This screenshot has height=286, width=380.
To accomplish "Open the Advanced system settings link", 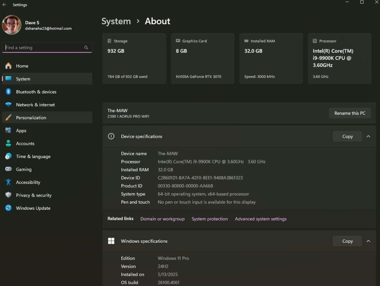I will tap(261, 219).
